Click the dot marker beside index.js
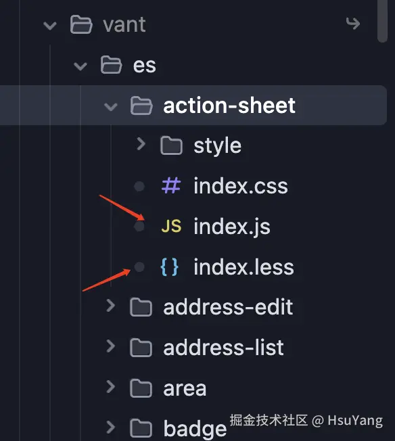 click(x=139, y=227)
